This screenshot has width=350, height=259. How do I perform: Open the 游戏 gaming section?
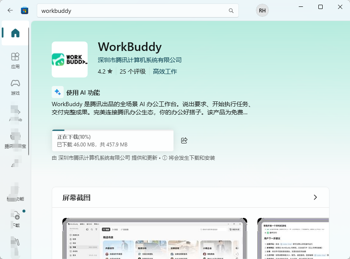[15, 87]
